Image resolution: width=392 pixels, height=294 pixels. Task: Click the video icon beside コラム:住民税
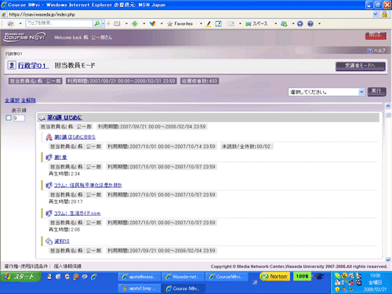point(49,185)
